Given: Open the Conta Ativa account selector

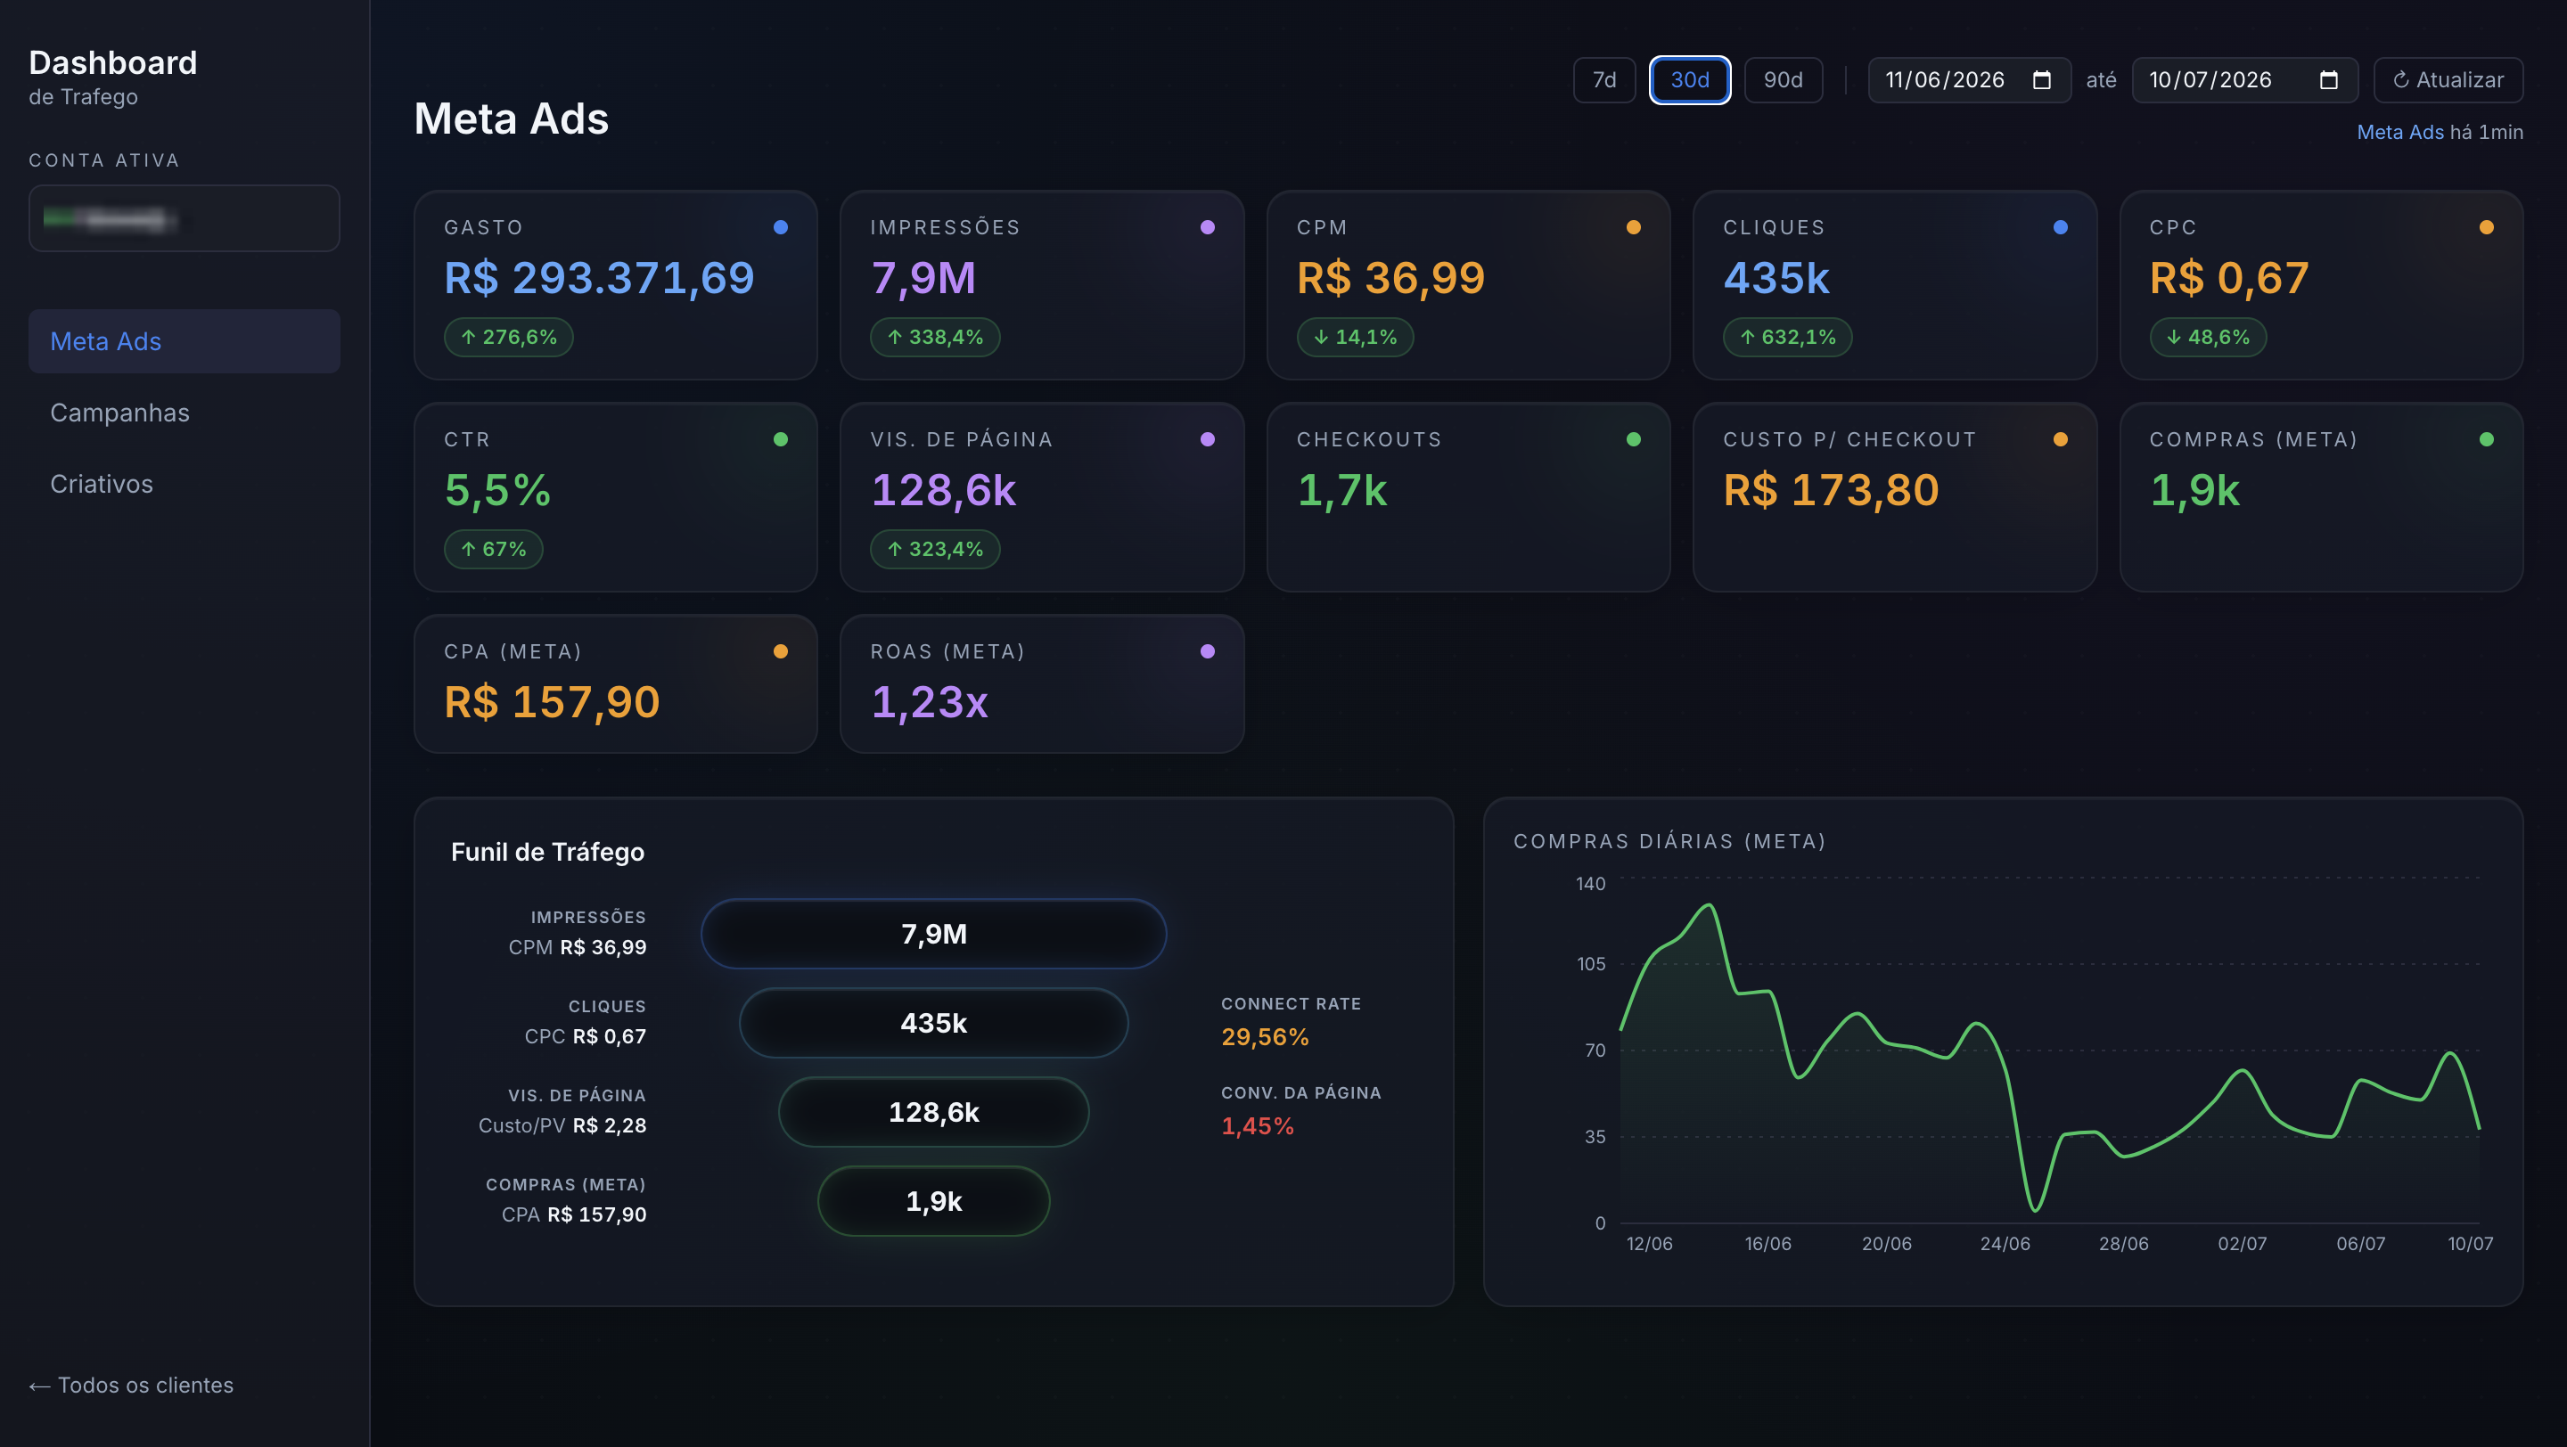Looking at the screenshot, I should tap(185, 218).
